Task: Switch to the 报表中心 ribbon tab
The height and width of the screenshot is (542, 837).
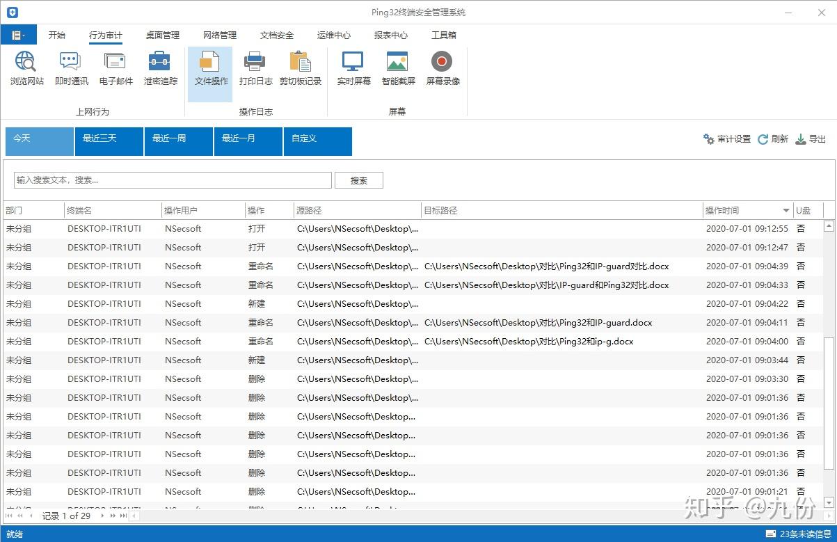Action: 391,35
